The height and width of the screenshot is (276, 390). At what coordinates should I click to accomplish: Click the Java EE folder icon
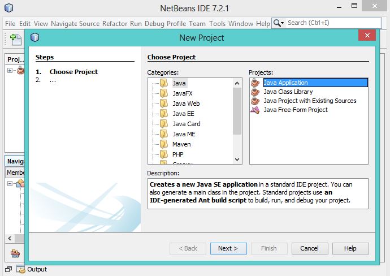(x=164, y=114)
